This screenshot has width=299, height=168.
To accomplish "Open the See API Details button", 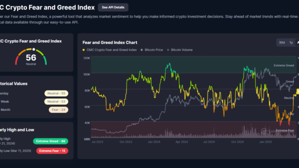I will [113, 7].
